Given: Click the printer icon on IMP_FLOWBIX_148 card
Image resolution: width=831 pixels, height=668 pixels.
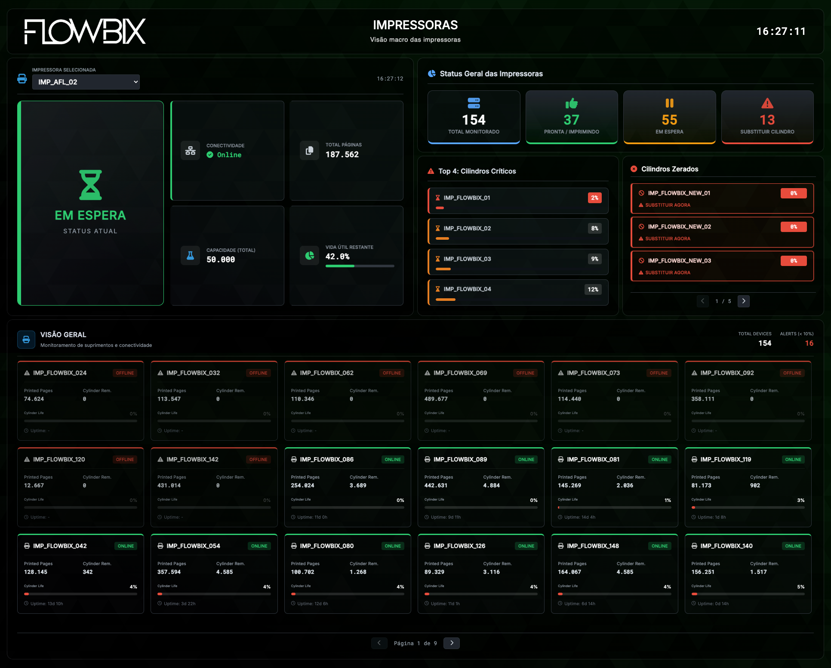Looking at the screenshot, I should [561, 546].
